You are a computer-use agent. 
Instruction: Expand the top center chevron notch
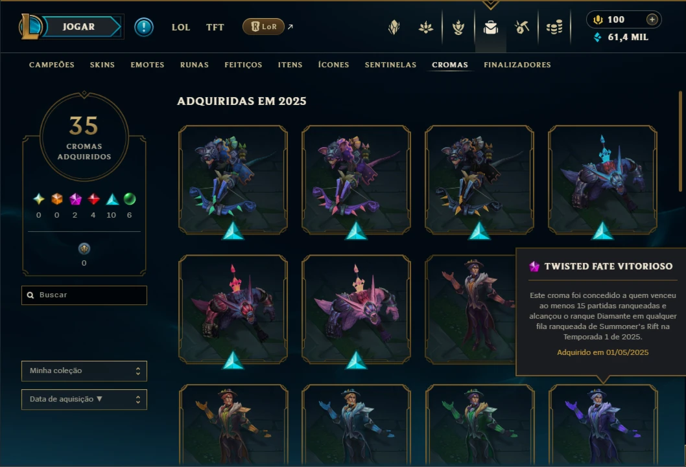coord(490,5)
